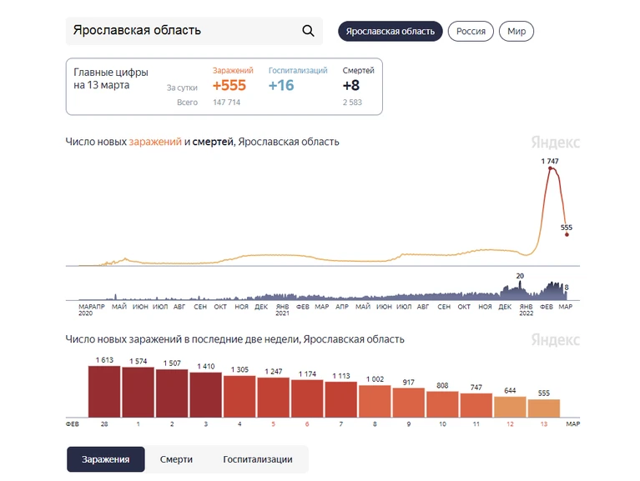Click the 1 747 peak marker dot
The image size is (640, 481).
point(550,168)
